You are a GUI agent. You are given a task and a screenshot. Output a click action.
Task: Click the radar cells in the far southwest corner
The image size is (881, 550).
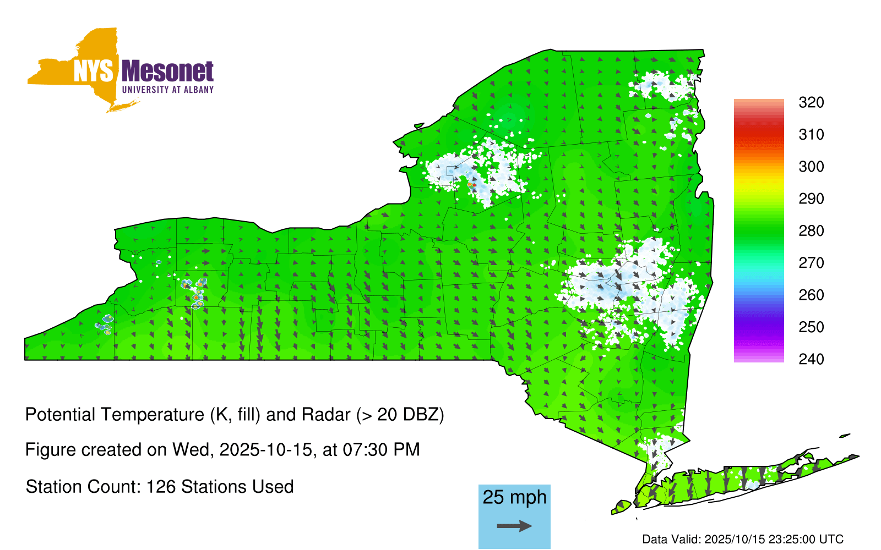pyautogui.click(x=104, y=324)
